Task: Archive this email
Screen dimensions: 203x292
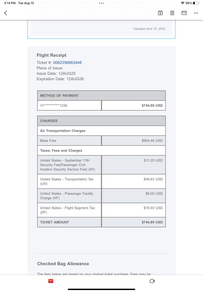Action: 160,13
